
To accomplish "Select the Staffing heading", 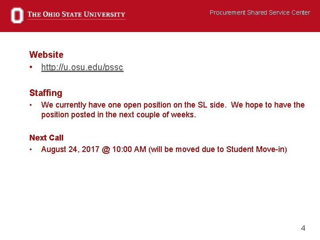I will tap(46, 93).
